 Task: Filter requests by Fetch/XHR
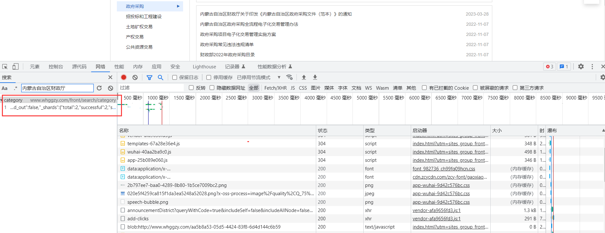(275, 88)
